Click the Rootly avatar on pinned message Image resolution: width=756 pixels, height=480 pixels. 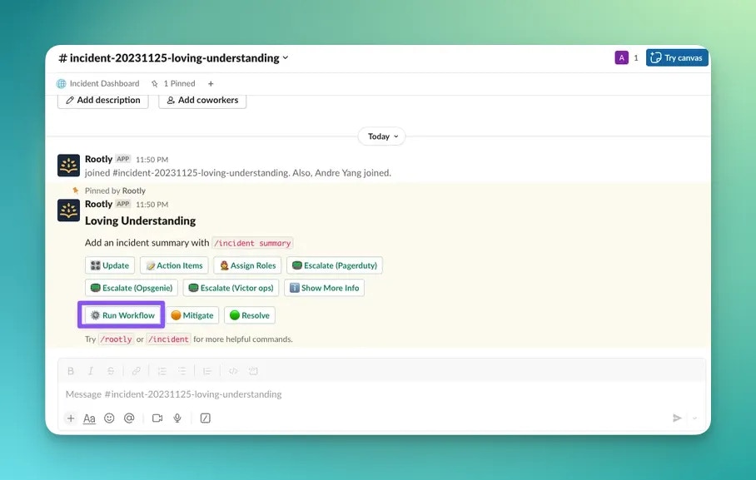point(68,210)
